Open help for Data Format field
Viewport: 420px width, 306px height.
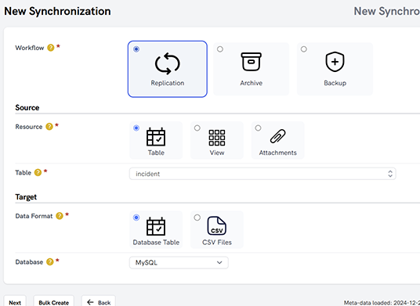click(x=60, y=216)
